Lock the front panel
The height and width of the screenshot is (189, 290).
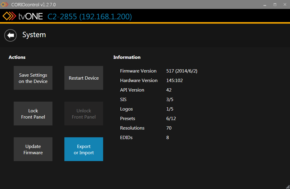[x=33, y=114]
